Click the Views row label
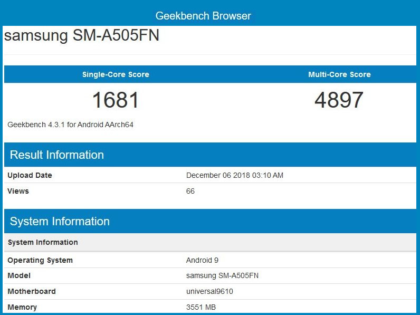Screen dimensions: 420x315 point(18,191)
